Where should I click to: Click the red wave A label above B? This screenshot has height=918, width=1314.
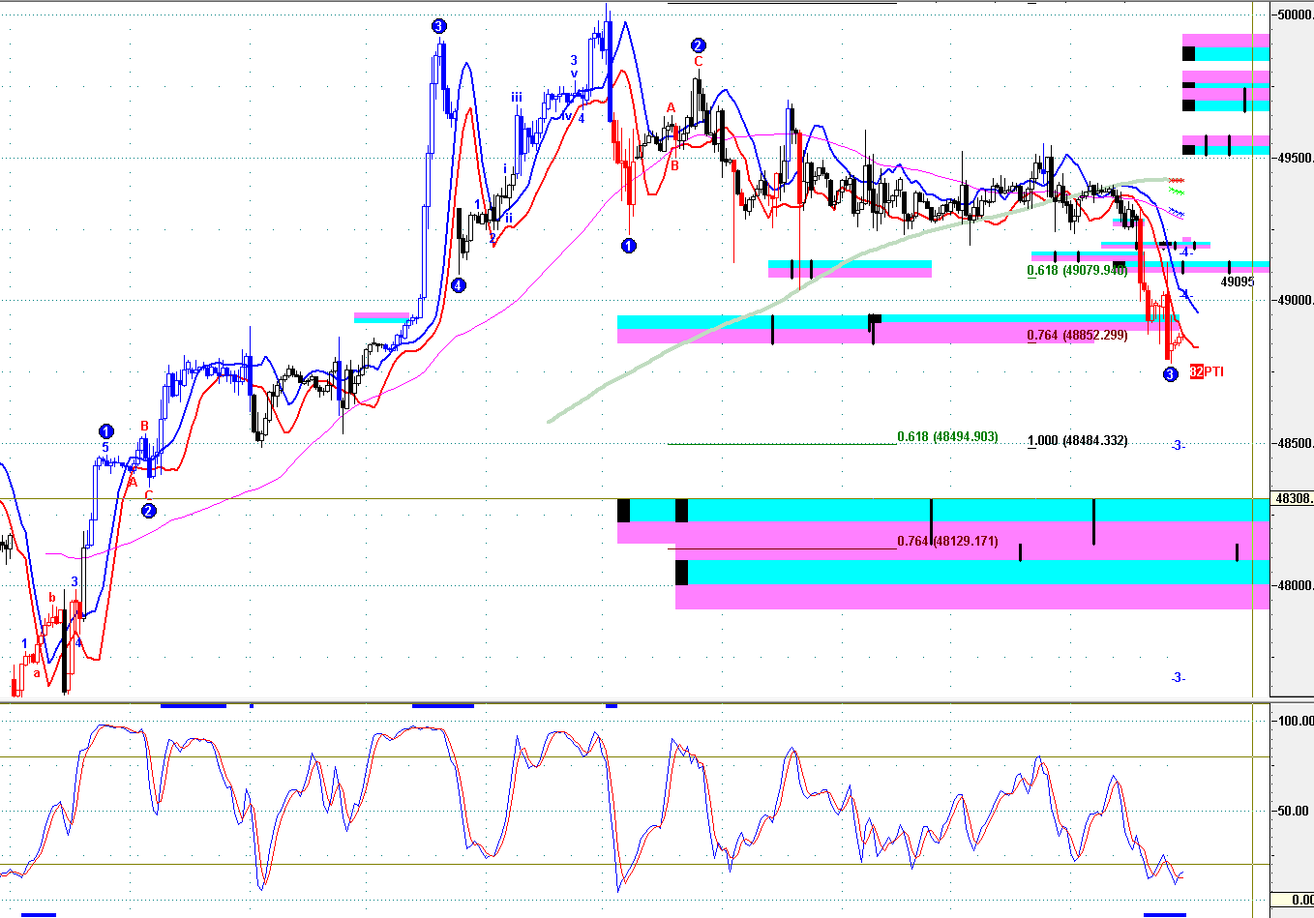pos(671,108)
